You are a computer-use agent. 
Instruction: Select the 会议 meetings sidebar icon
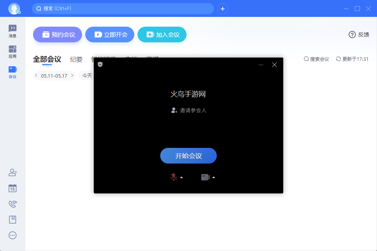coord(13,72)
